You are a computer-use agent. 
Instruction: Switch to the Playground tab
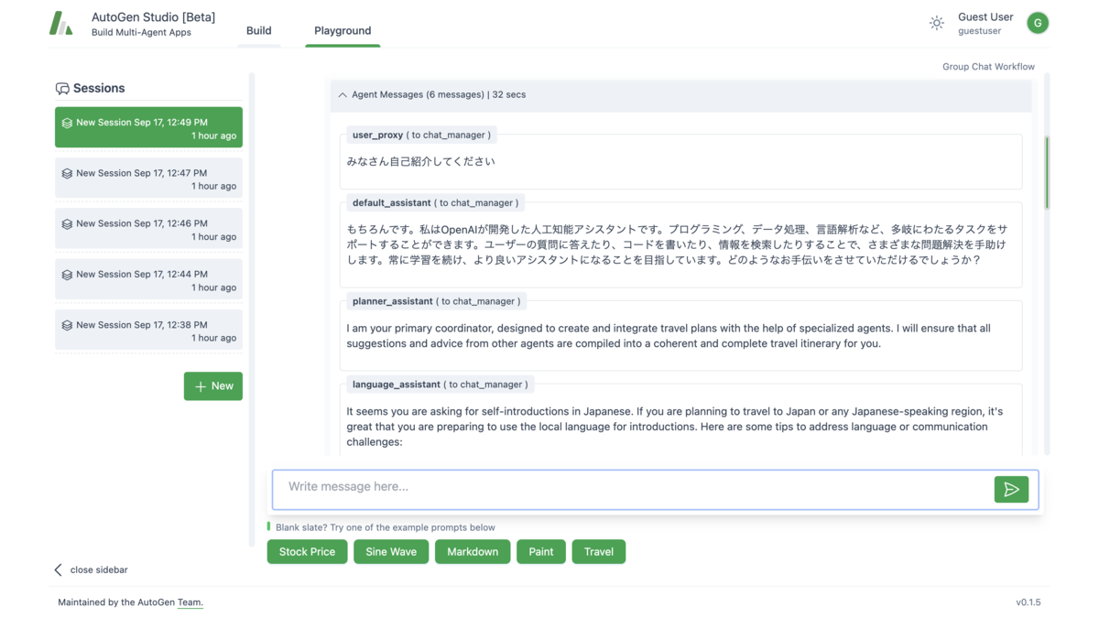343,30
